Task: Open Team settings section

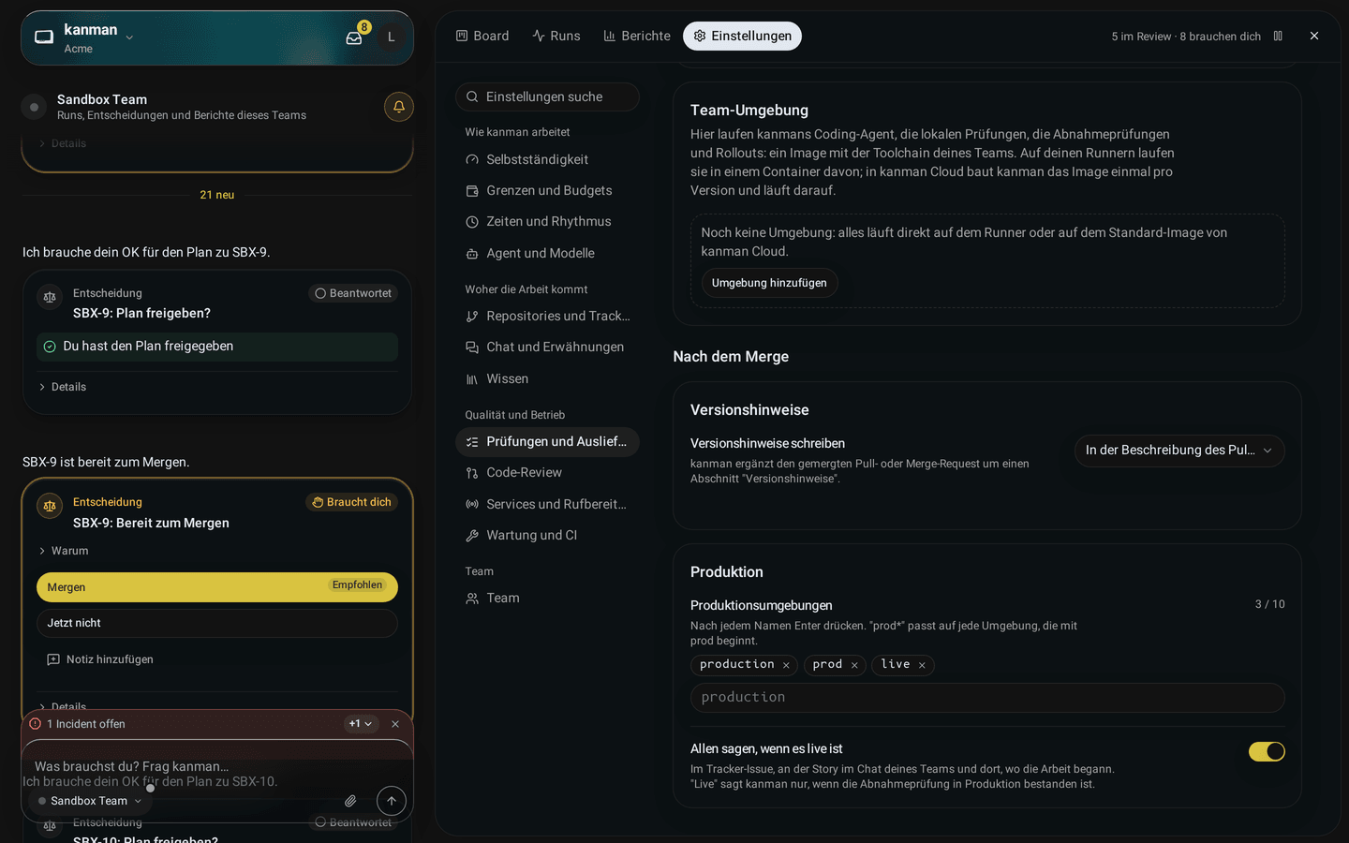Action: coord(547,598)
